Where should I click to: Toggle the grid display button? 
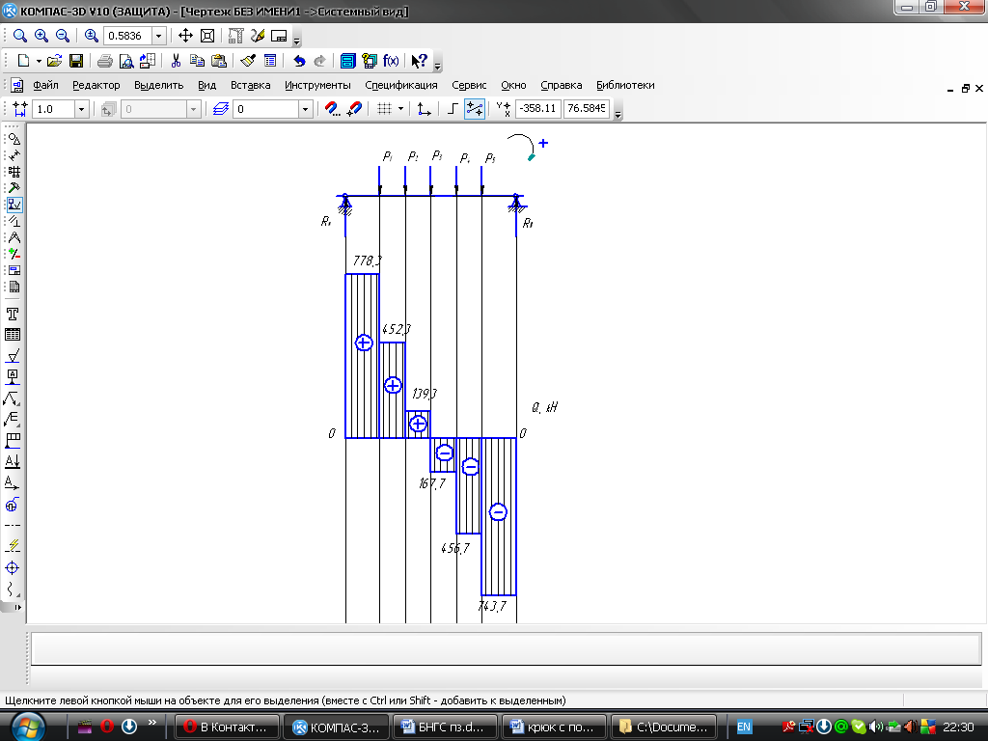tap(383, 109)
